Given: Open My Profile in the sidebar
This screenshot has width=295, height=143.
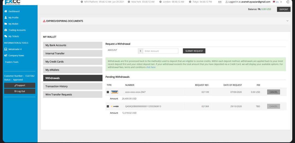Looking at the screenshot, I should (14, 17).
